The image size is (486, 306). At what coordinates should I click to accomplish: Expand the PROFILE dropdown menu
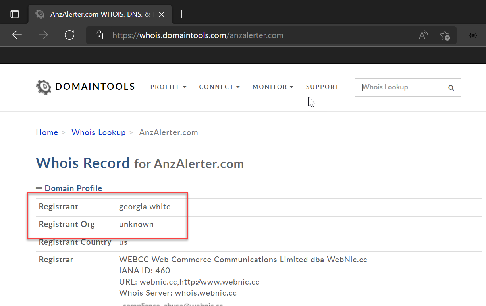point(168,87)
